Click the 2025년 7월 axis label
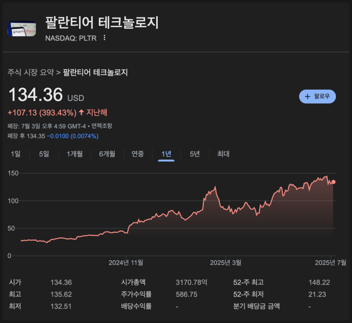Image resolution: width=352 pixels, height=323 pixels. click(x=331, y=262)
